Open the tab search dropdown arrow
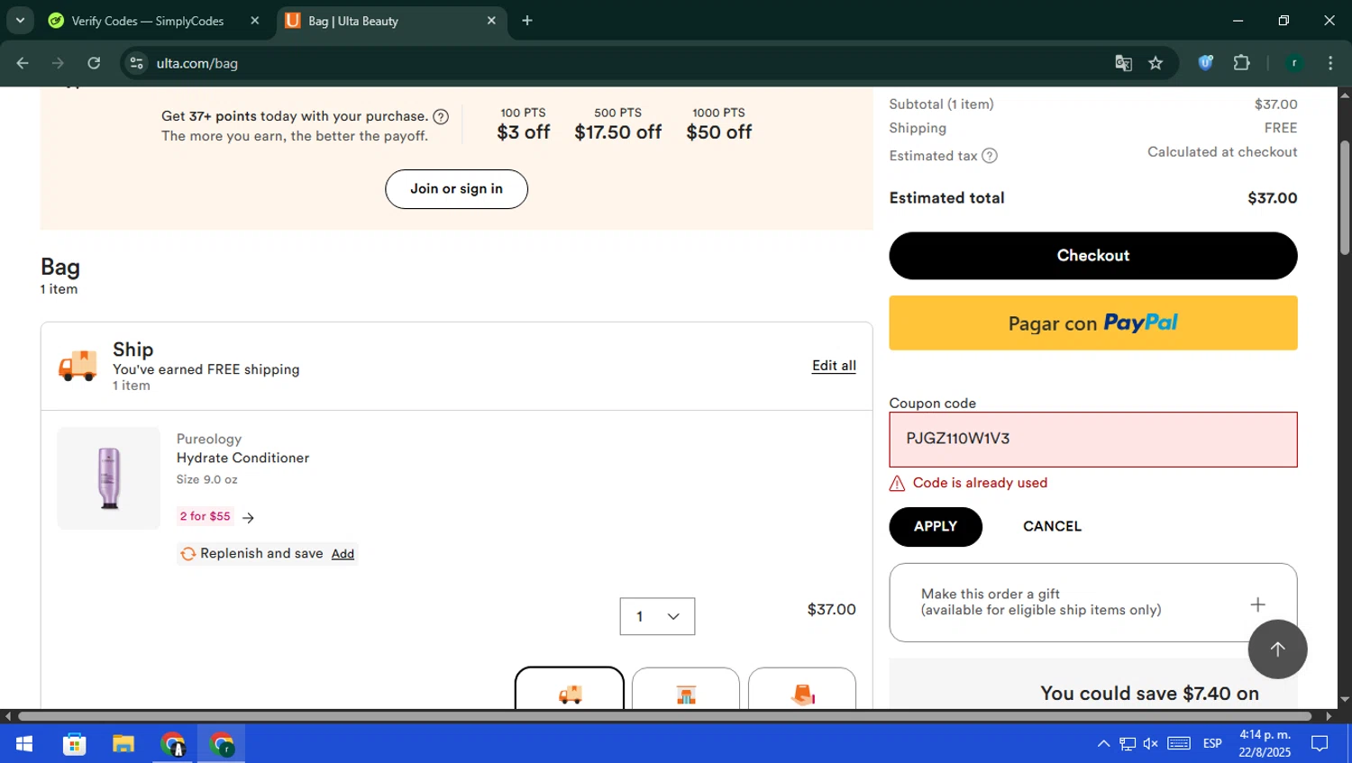This screenshot has width=1352, height=763. pos(20,21)
